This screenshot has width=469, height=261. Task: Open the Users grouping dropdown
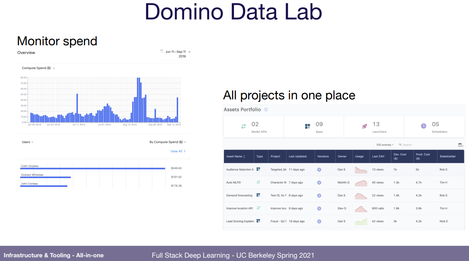28,142
